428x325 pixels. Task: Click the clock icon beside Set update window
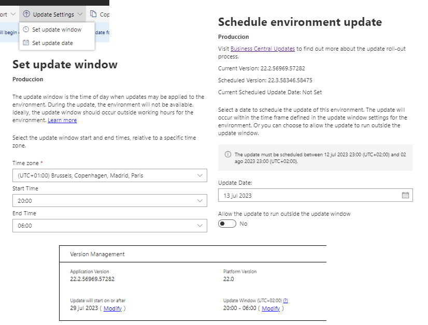click(x=26, y=29)
